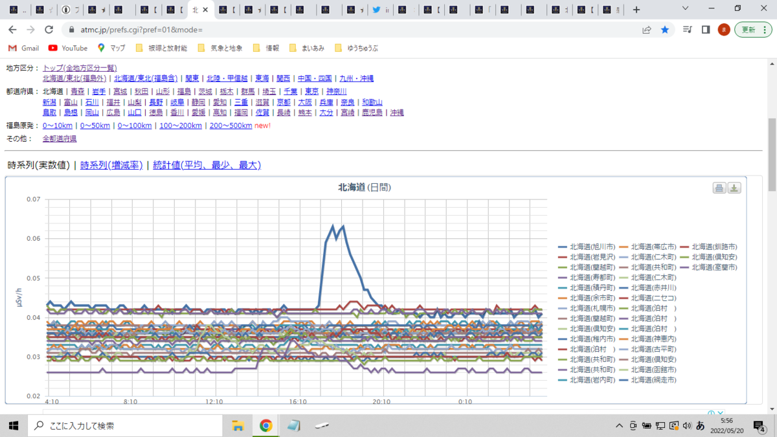This screenshot has width=777, height=437.
Task: Switch to the Twitter tab
Action: point(381,10)
